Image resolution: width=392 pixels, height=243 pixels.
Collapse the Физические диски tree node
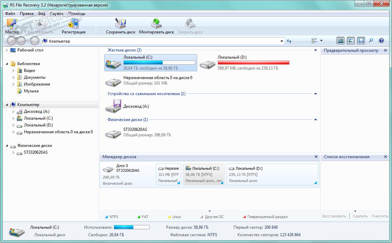pos(7,146)
